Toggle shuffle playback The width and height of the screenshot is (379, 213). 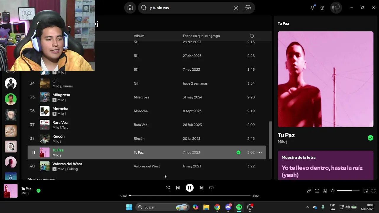[x=168, y=188]
